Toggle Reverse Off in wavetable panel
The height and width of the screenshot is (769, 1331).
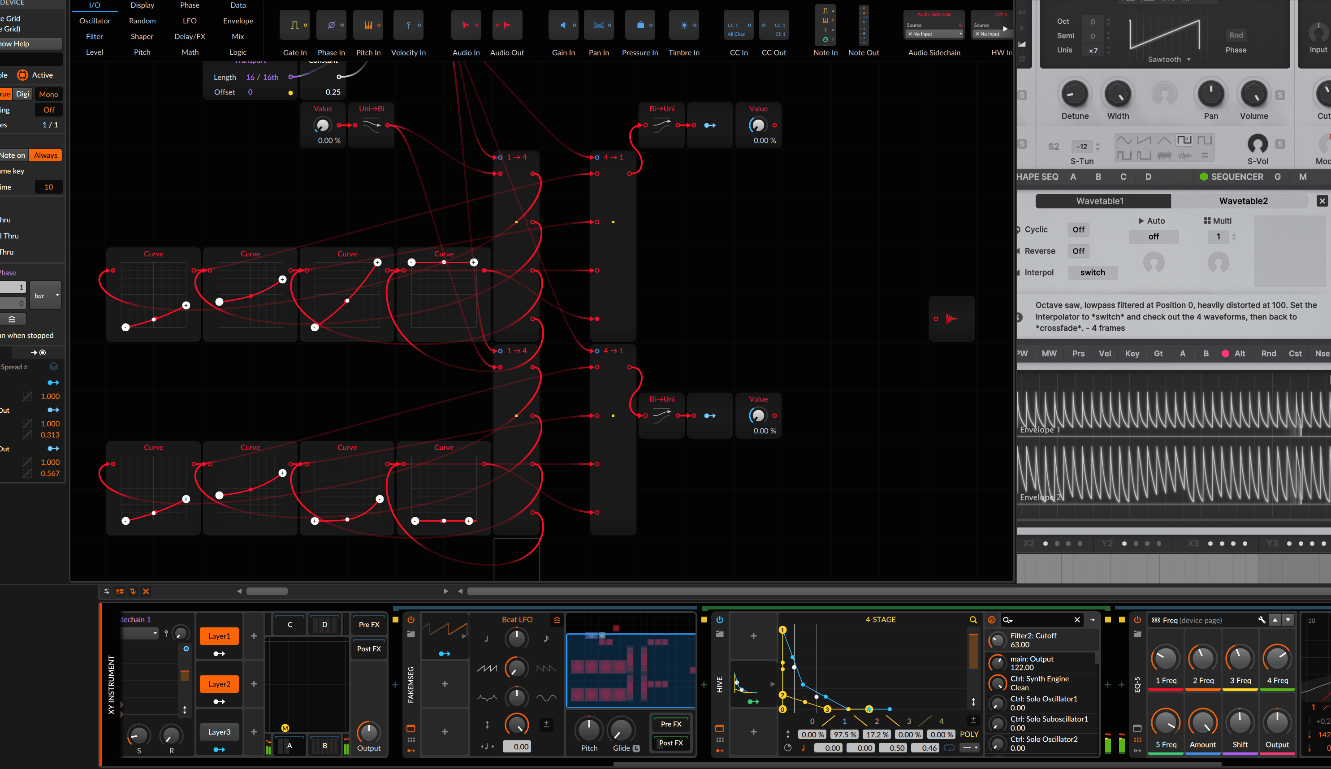[1079, 251]
